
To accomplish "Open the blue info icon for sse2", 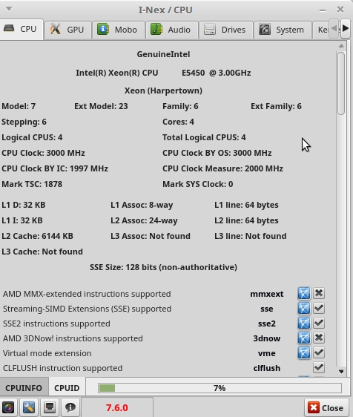I will pyautogui.click(x=304, y=324).
